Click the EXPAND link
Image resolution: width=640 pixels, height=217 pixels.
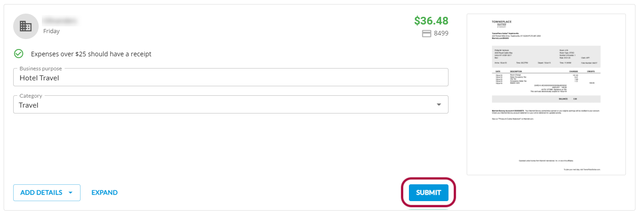104,192
